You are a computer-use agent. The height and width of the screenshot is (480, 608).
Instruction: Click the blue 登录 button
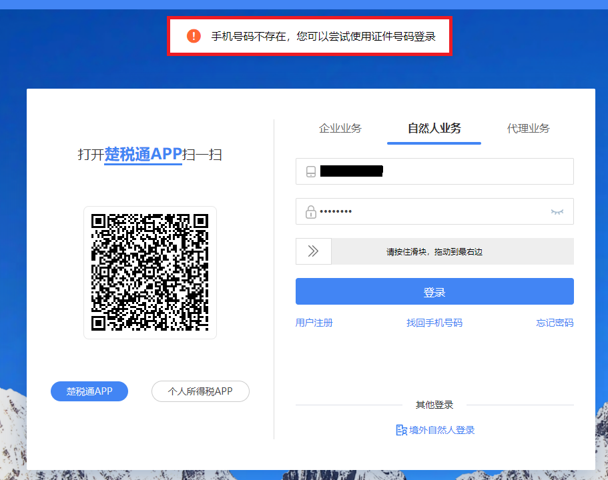434,291
